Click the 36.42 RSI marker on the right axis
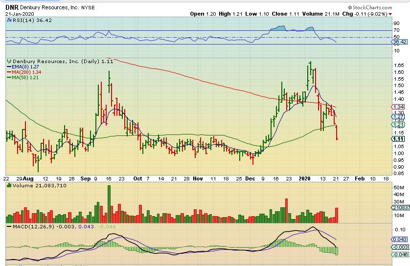Viewport: 410px width, 266px height. click(x=399, y=42)
